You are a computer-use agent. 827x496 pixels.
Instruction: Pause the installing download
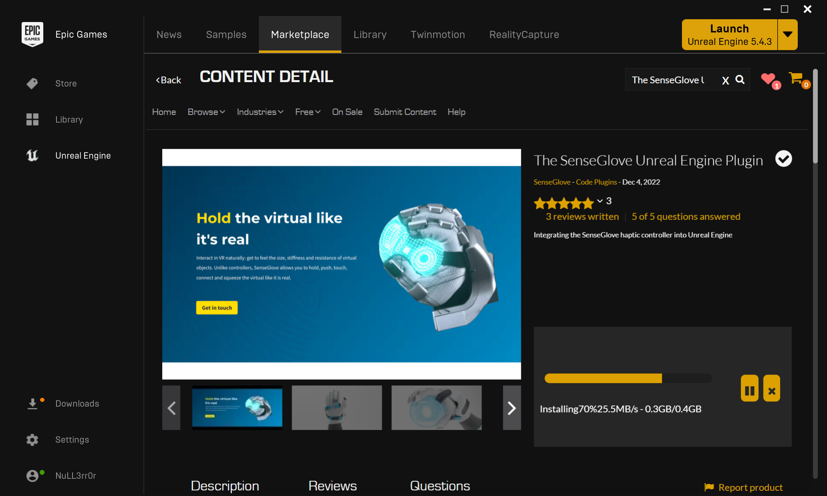(750, 390)
